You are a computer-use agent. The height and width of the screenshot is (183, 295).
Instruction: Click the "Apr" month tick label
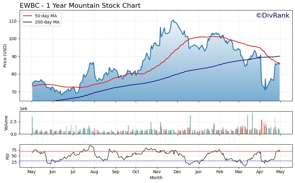pyautogui.click(x=260, y=172)
